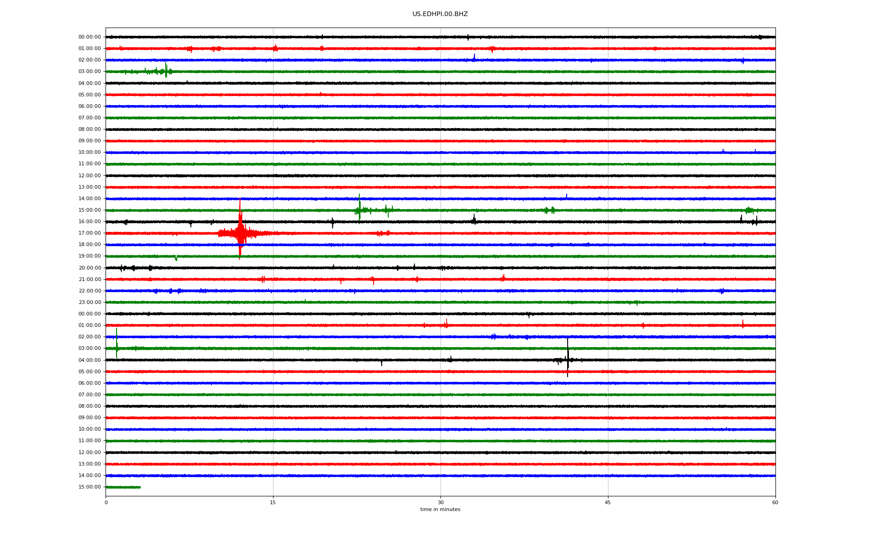Click the 18:00:00 row label

click(89, 245)
